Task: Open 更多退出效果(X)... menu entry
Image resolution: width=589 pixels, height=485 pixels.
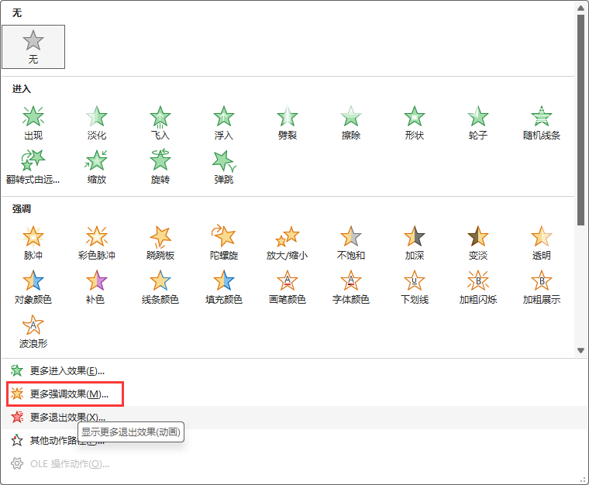Action: 294,418
